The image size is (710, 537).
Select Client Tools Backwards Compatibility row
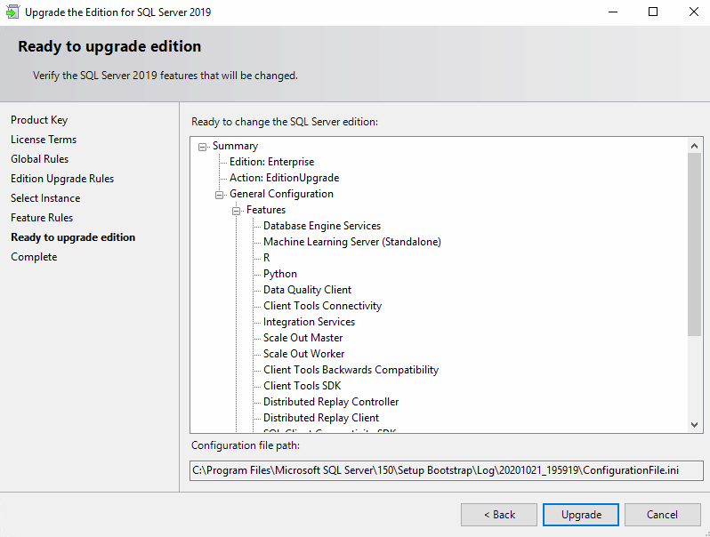pyautogui.click(x=351, y=370)
